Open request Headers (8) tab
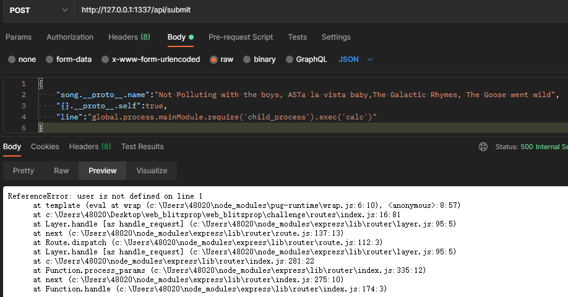The image size is (568, 297). (129, 37)
